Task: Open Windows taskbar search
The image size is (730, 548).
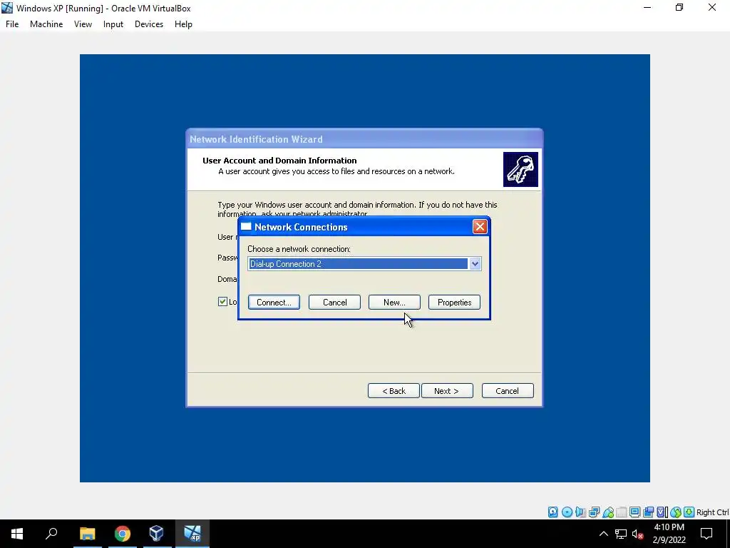Action: [51, 534]
